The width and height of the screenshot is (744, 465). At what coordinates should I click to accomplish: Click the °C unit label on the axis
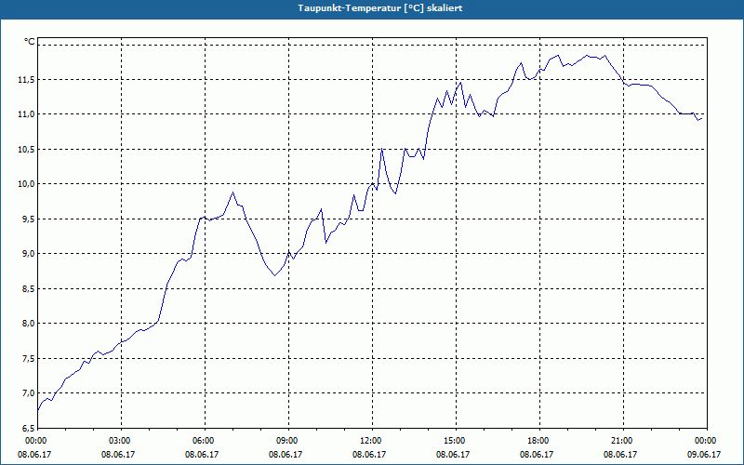point(29,42)
